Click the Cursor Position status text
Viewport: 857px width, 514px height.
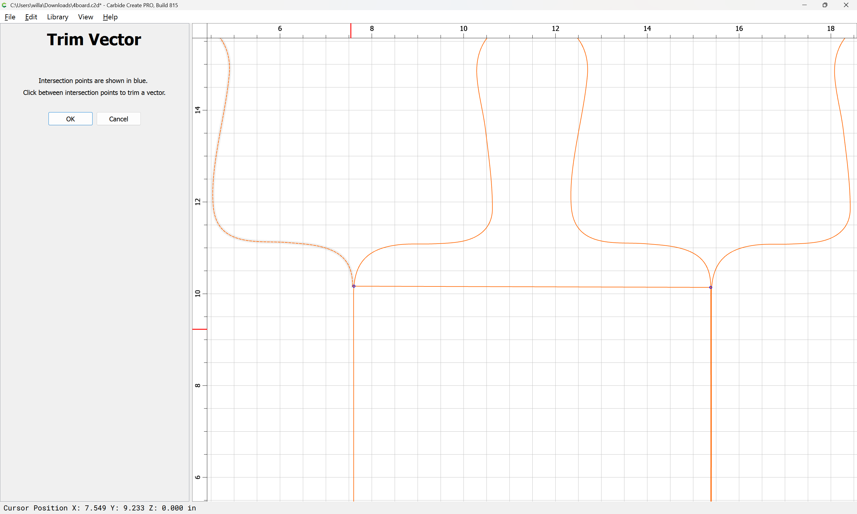click(100, 508)
